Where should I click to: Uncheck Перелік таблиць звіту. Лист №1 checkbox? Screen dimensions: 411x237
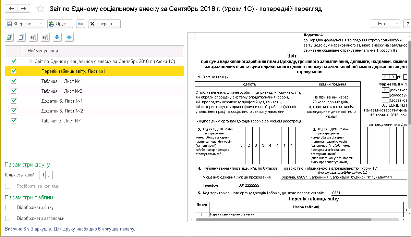click(14, 71)
